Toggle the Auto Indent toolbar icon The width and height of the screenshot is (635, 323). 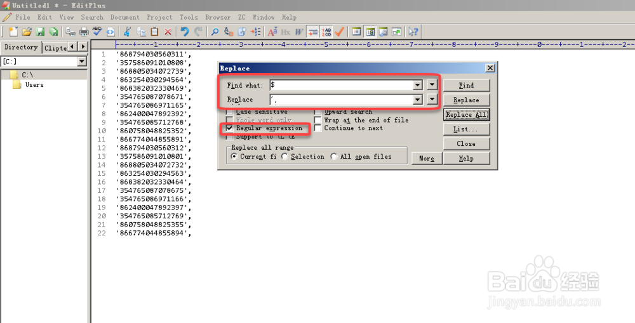(x=312, y=32)
